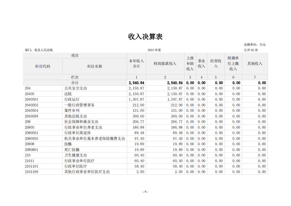
Task: Click the 上级补助收入 column header
Action: click(x=190, y=64)
